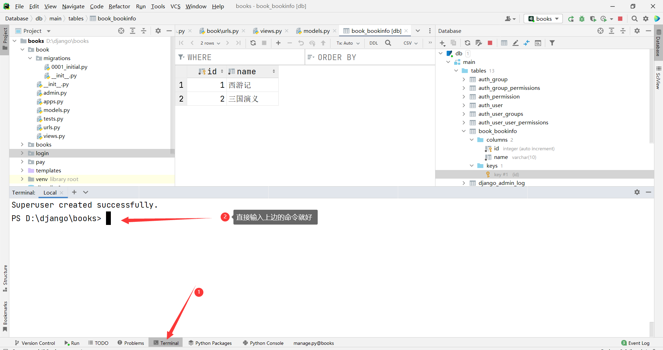The width and height of the screenshot is (663, 350).
Task: Open the search magnifier in data editor toolbar
Action: point(388,43)
